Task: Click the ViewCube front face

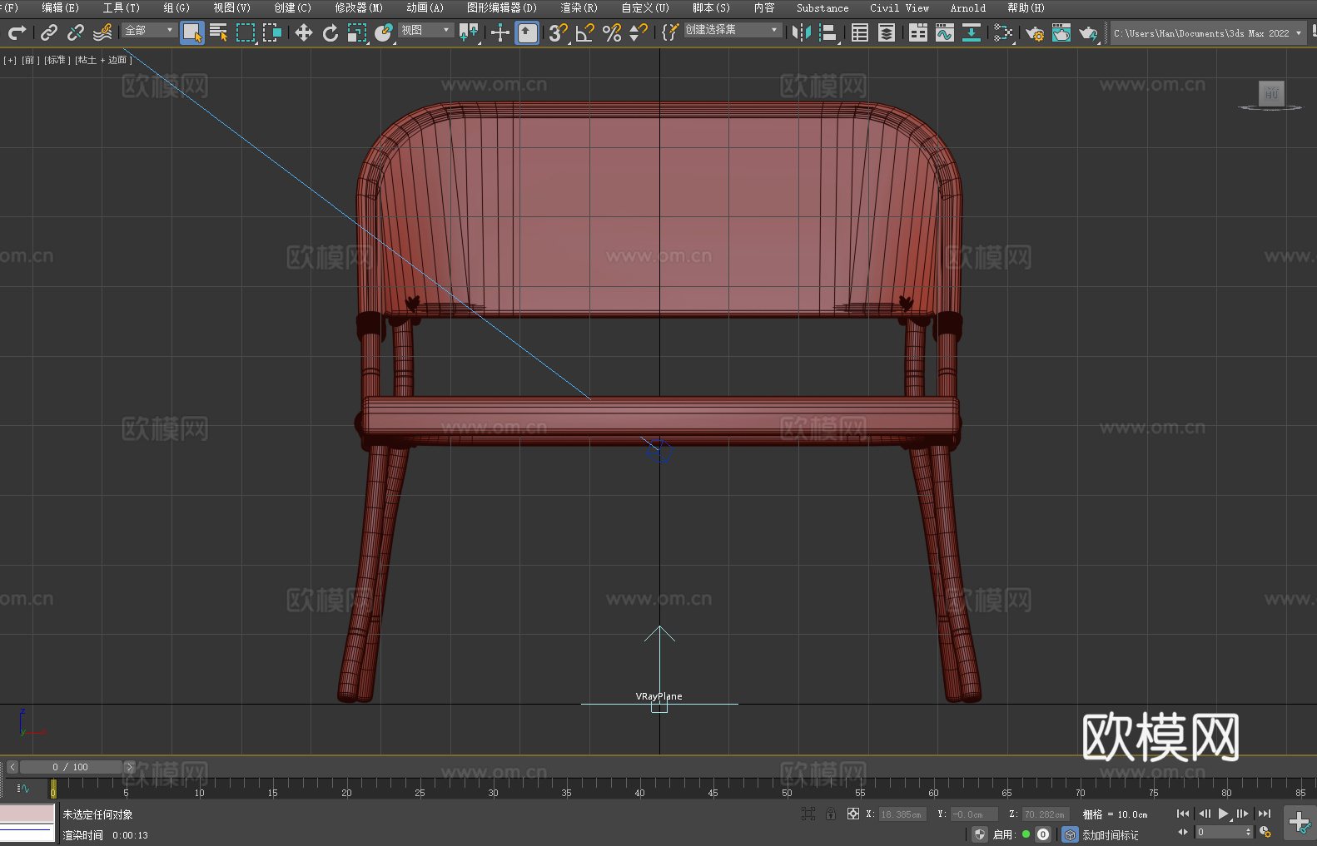Action: click(x=1271, y=93)
